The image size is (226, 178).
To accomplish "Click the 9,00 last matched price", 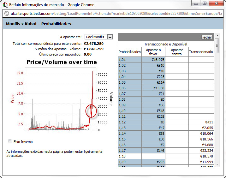I will [88, 54].
